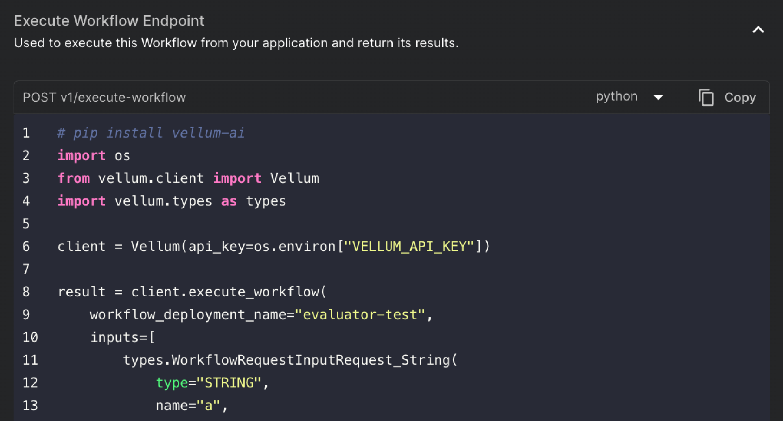Collapse the Execute Workflow Endpoint section
Image resolution: width=783 pixels, height=421 pixels.
click(758, 30)
